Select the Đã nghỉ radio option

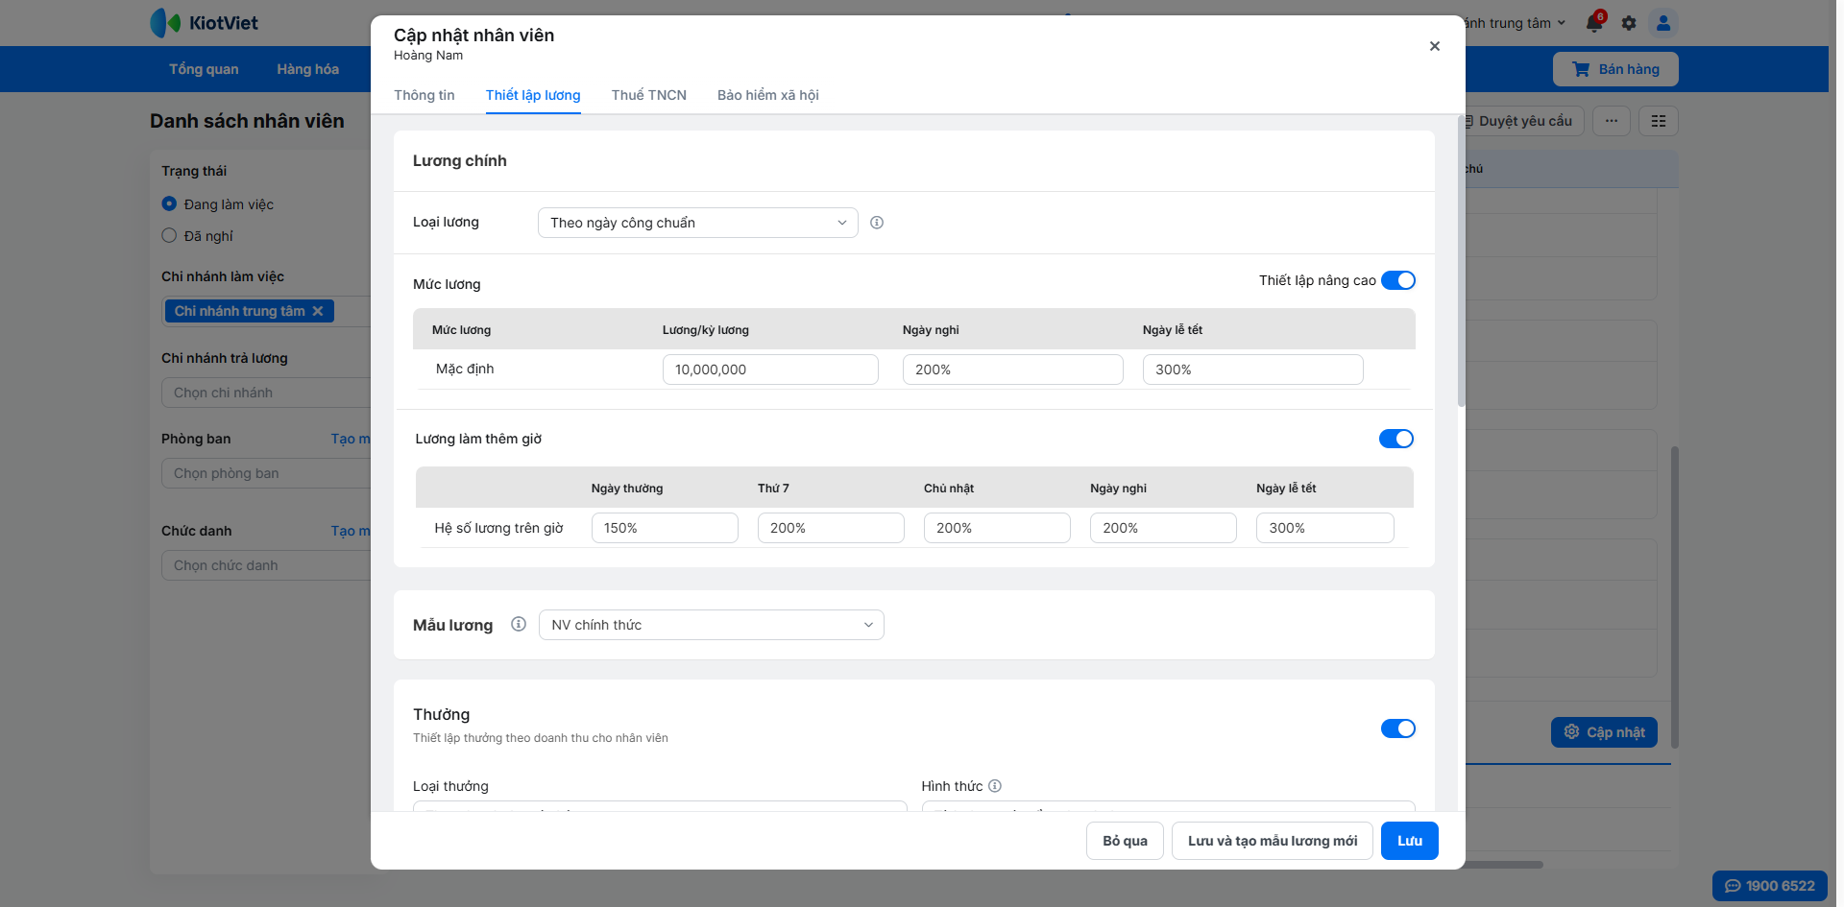(x=169, y=235)
